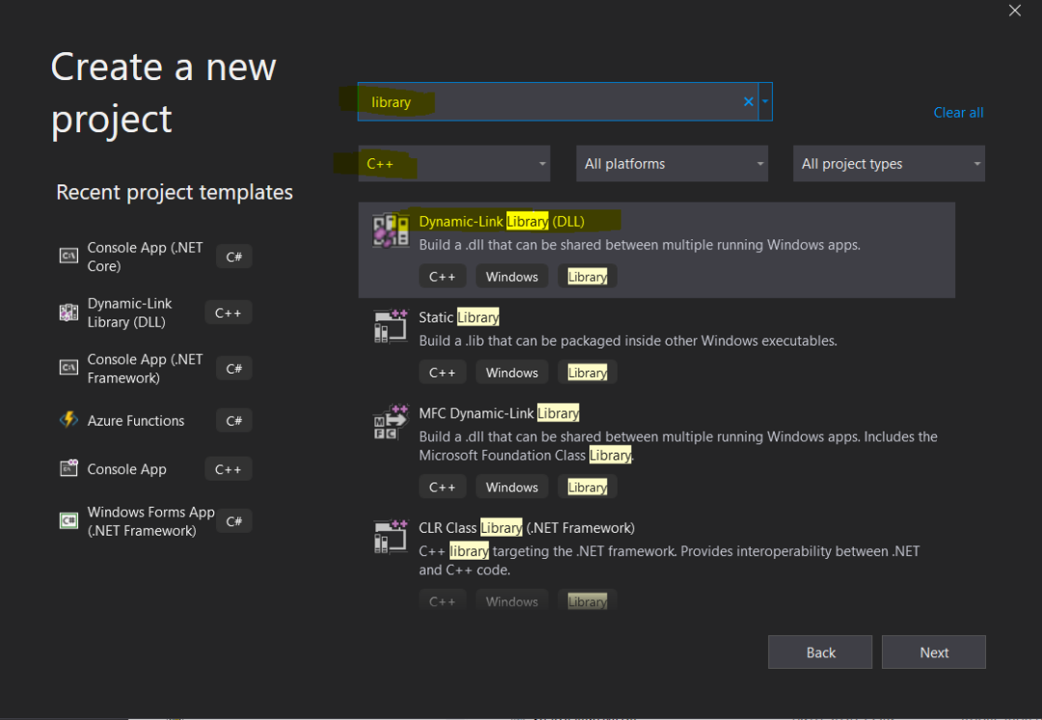Click the Clear all link
The image size is (1042, 720).
958,112
